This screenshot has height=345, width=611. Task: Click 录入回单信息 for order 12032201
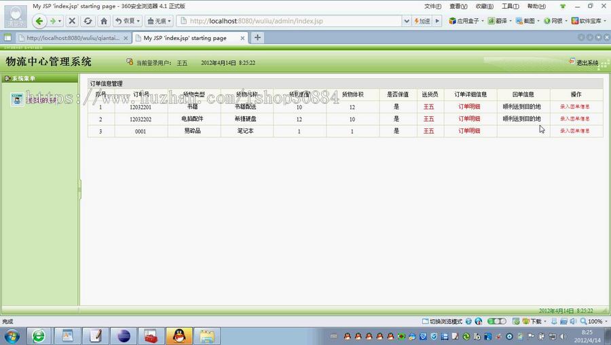click(575, 107)
